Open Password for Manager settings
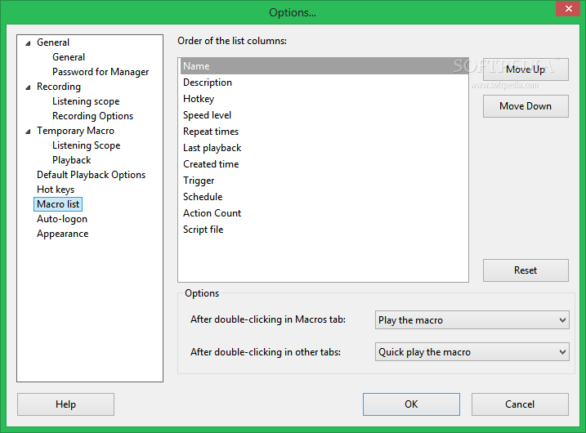The width and height of the screenshot is (586, 433). [x=101, y=72]
